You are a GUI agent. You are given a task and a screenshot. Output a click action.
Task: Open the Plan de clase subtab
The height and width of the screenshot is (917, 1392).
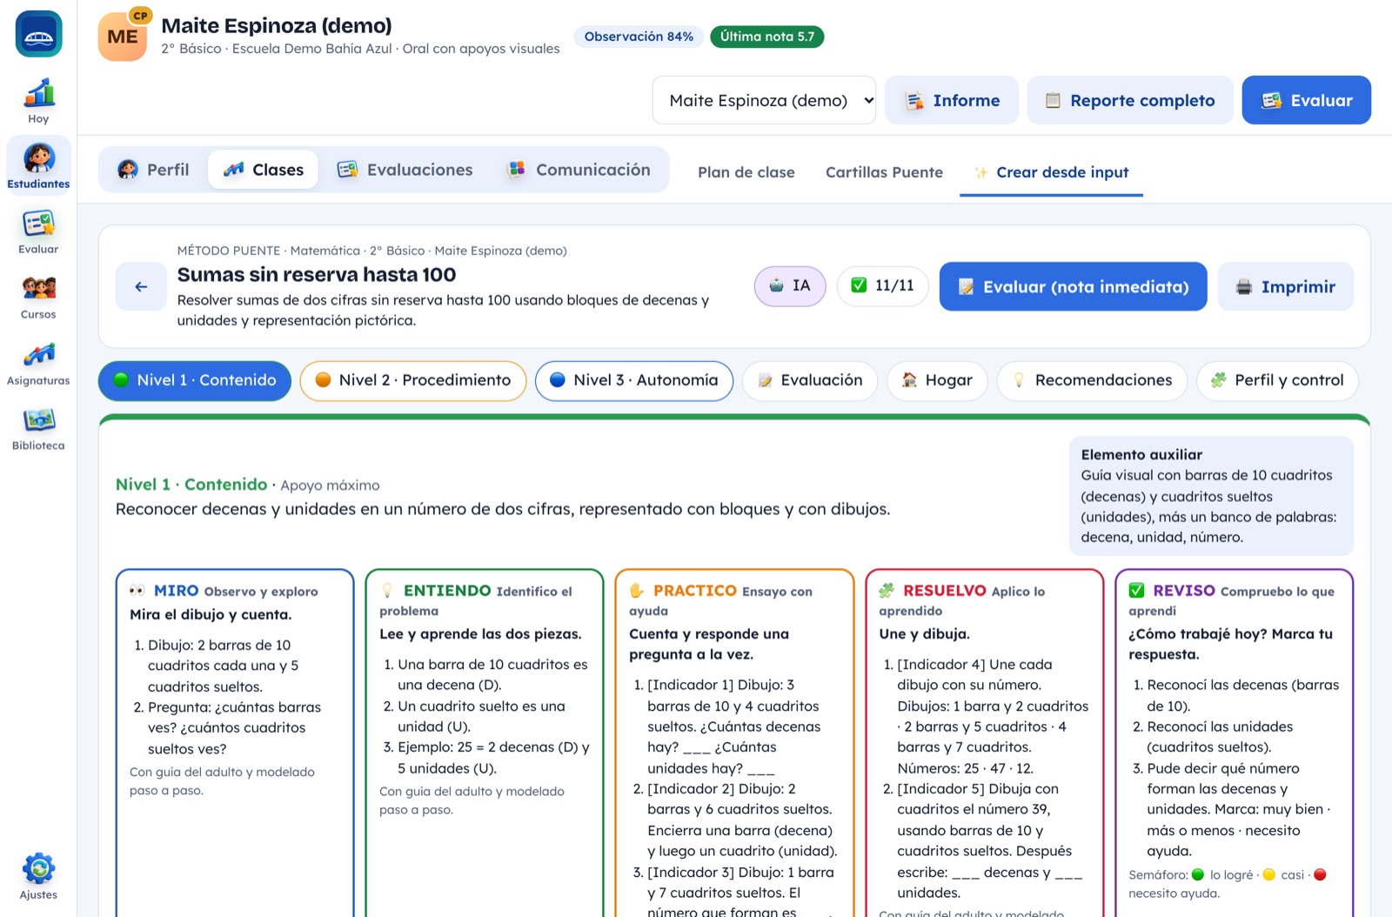(x=746, y=172)
